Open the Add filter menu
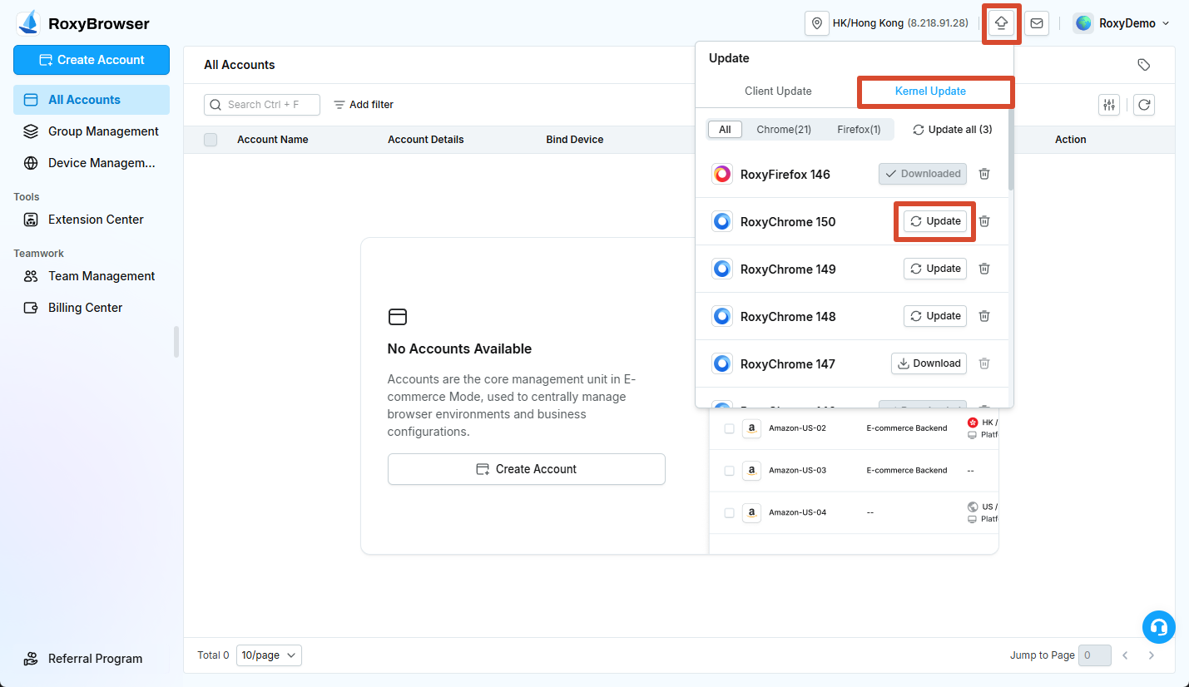 (364, 105)
